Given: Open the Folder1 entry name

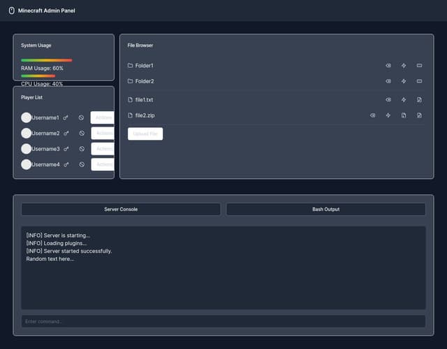Looking at the screenshot, I should 145,66.
